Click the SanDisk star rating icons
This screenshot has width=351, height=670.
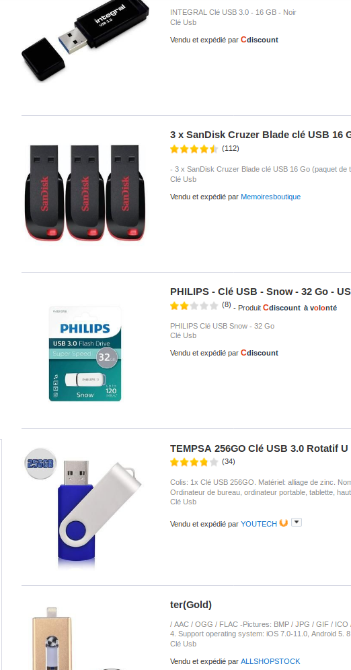pos(194,149)
